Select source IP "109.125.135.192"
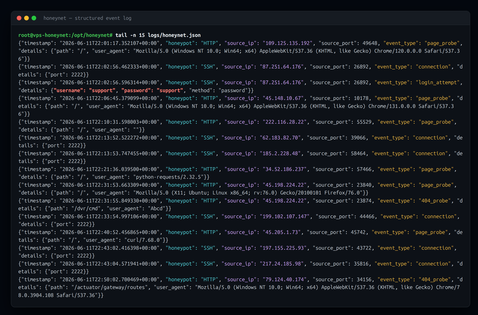This screenshot has height=315, width=478. (x=288, y=43)
